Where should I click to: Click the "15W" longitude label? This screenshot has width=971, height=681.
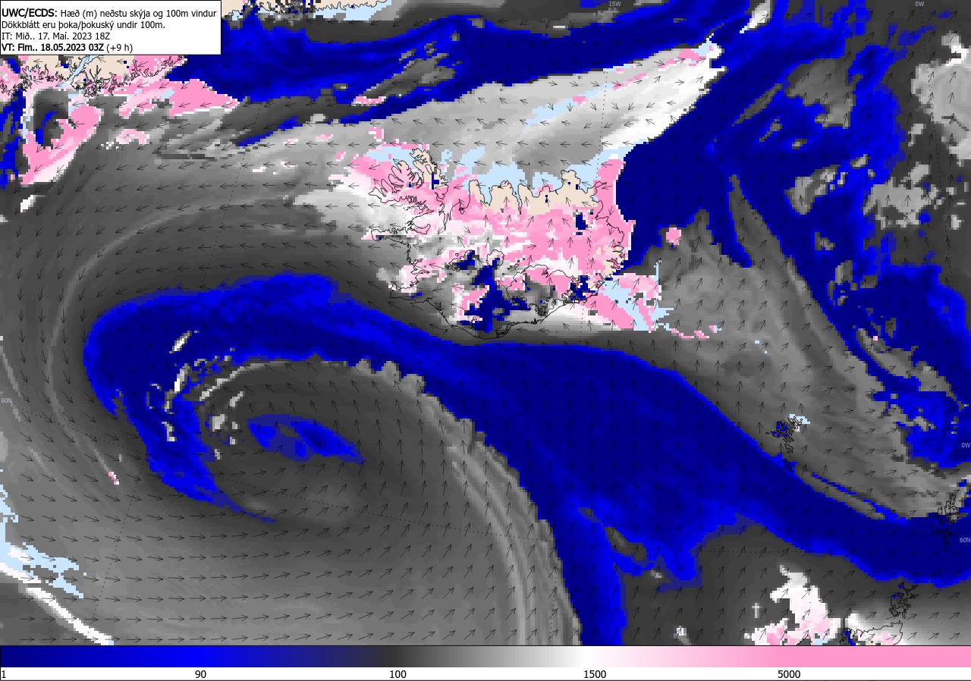tap(614, 4)
